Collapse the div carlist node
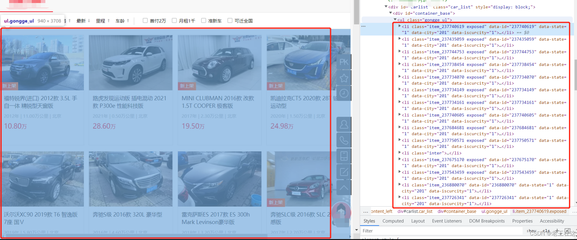The height and width of the screenshot is (240, 577). click(x=386, y=6)
